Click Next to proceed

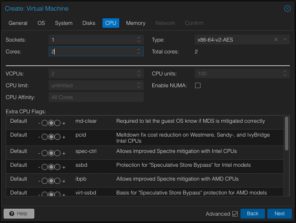click(x=280, y=214)
